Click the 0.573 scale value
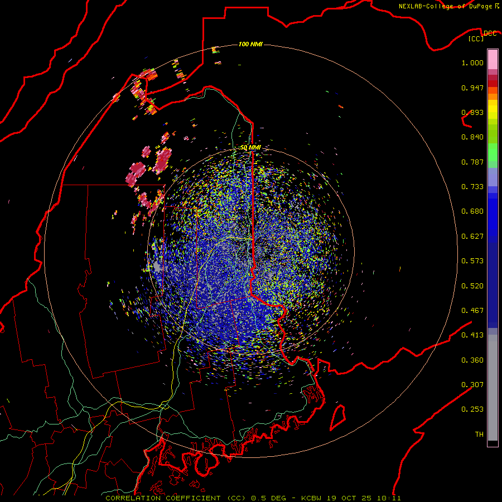Image resolution: width=502 pixels, height=502 pixels. [x=472, y=261]
